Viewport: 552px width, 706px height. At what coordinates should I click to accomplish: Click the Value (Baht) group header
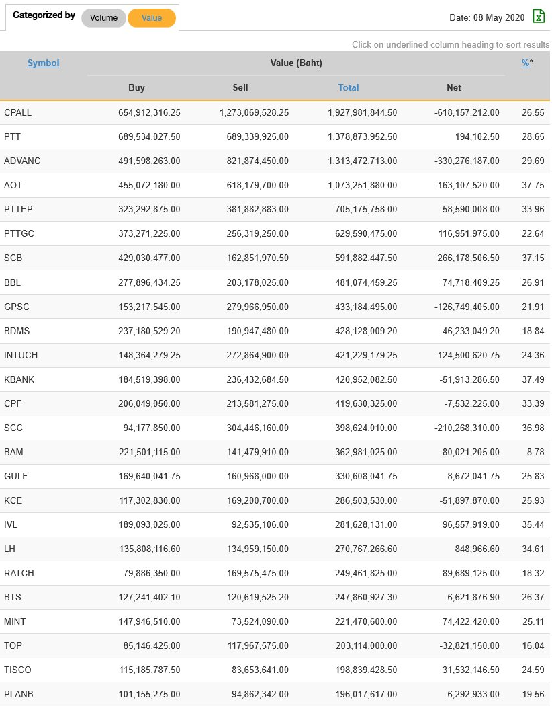point(296,63)
